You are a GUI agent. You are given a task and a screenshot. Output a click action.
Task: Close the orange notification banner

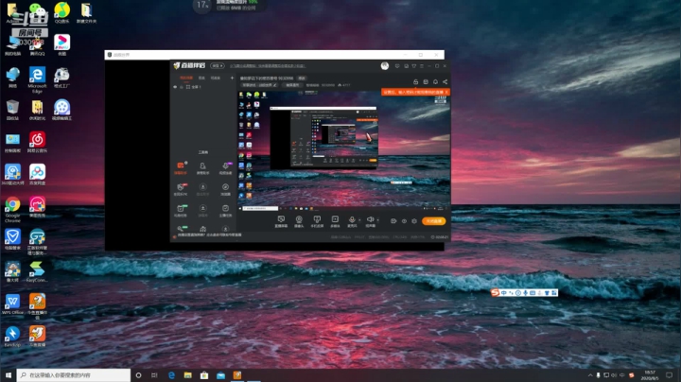[x=446, y=92]
